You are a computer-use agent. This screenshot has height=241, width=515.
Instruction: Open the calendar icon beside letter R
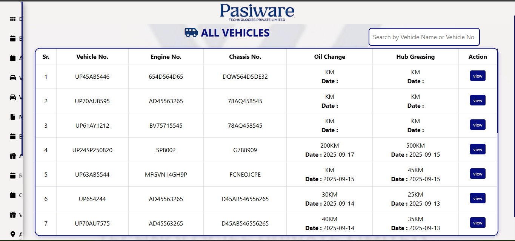point(13,175)
